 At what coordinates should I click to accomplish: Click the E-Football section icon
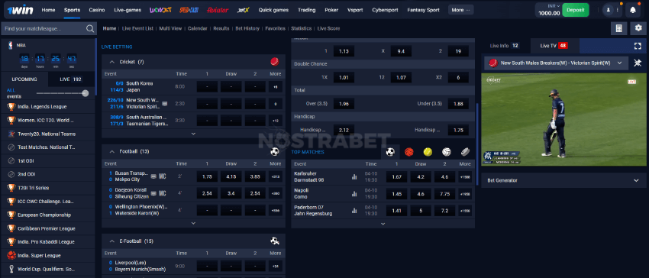pyautogui.click(x=275, y=241)
